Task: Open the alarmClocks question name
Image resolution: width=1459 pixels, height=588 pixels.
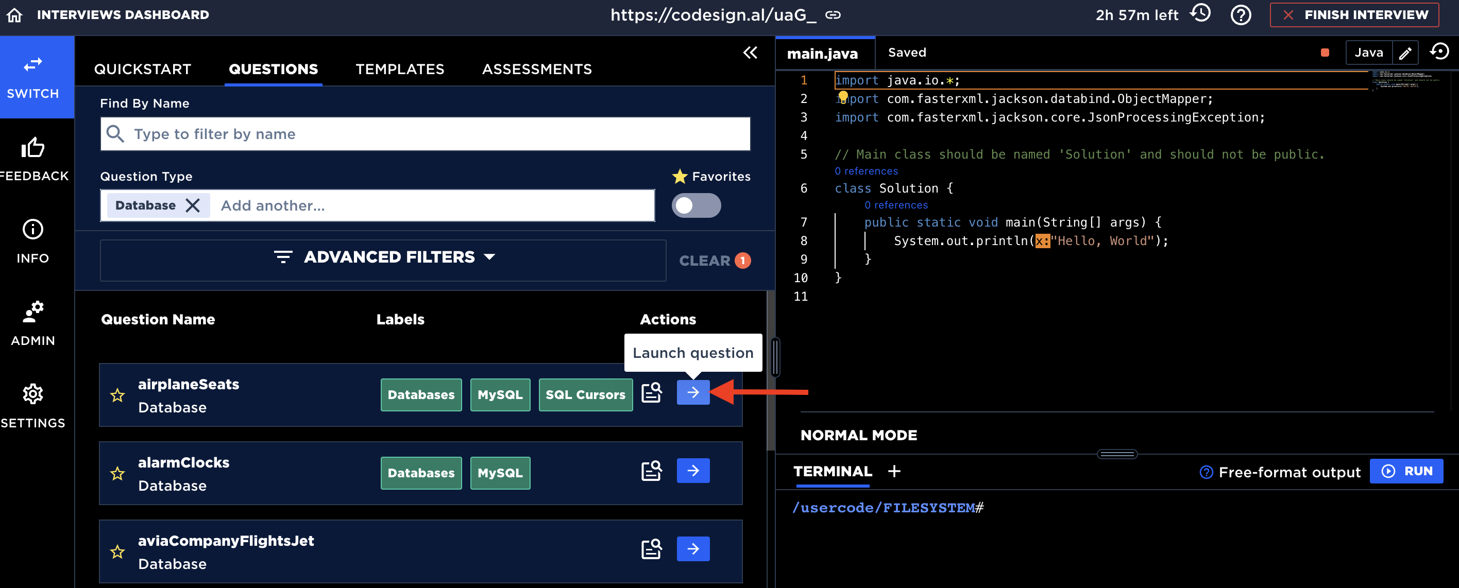Action: pos(183,462)
